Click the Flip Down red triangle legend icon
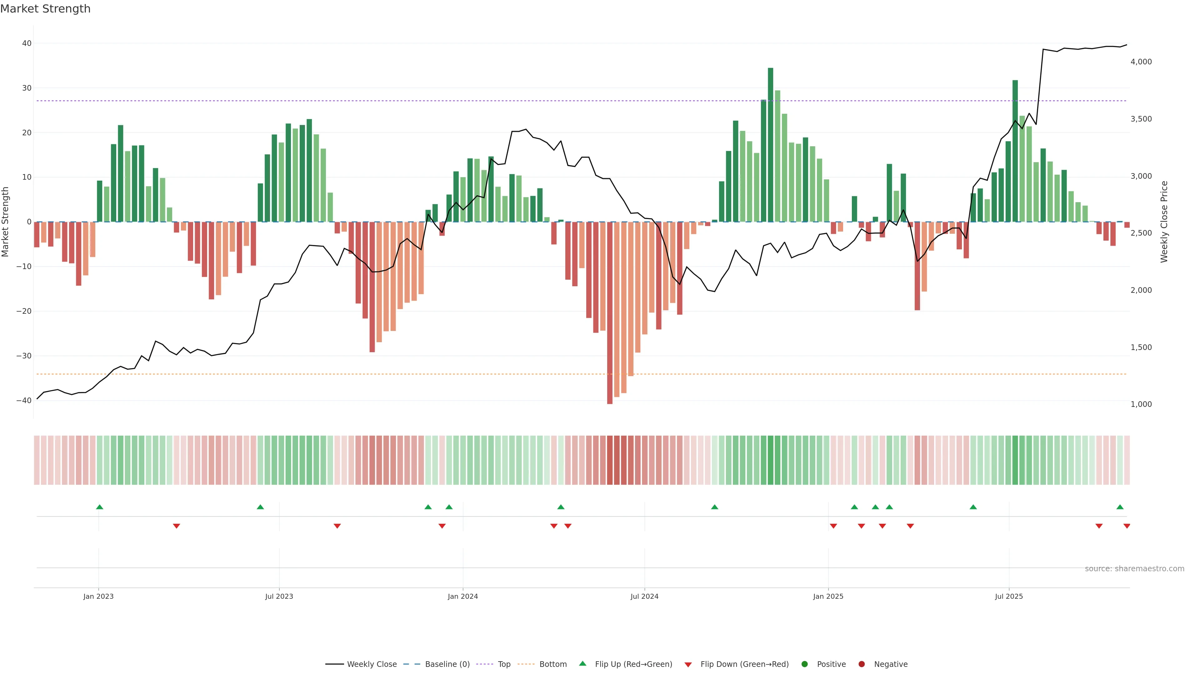Screen dimensions: 1200x675 click(x=688, y=665)
